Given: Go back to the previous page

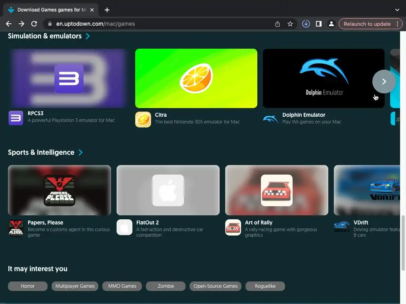Looking at the screenshot, I should 9,24.
